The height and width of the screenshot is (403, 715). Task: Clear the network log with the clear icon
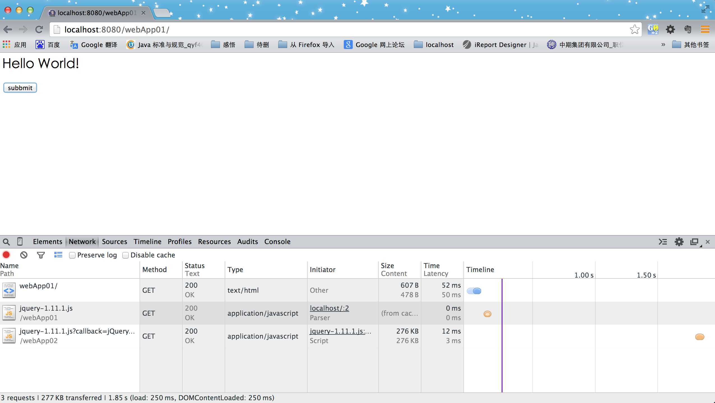coord(24,255)
